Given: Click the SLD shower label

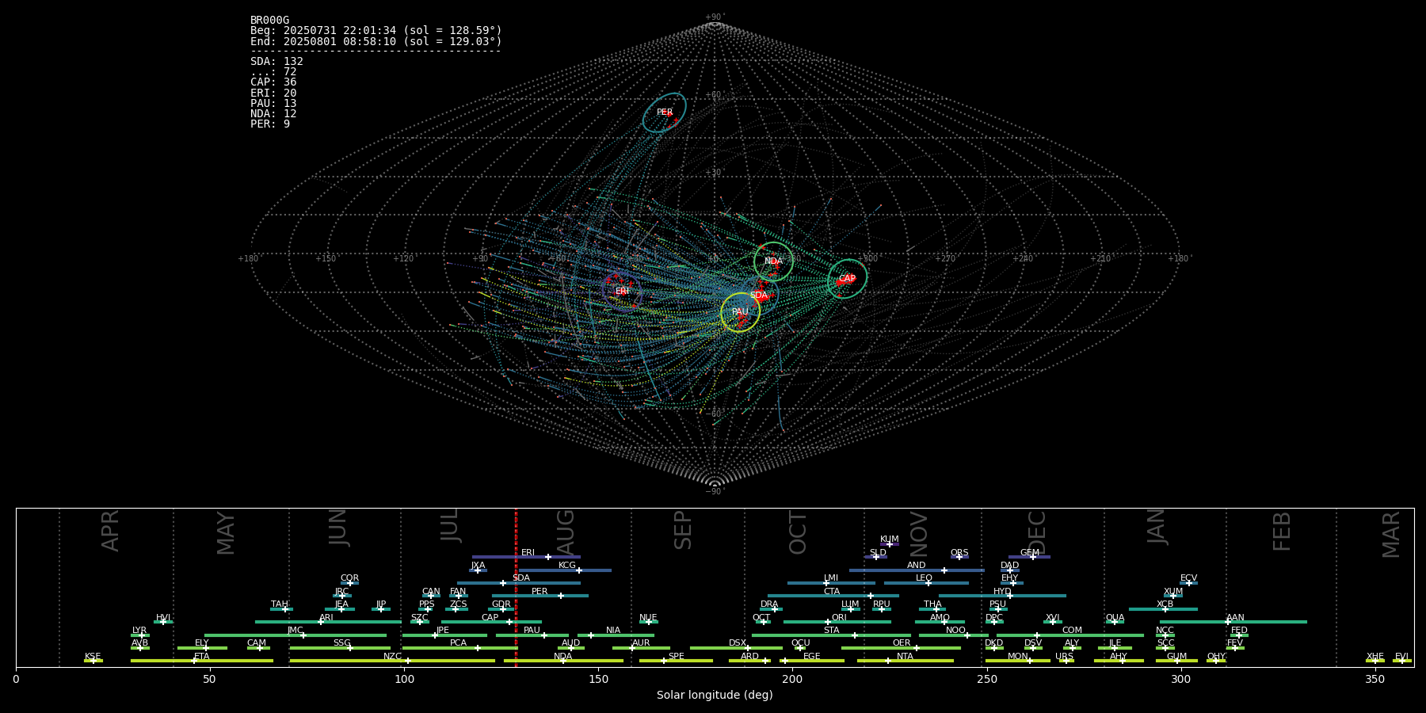Looking at the screenshot, I should [878, 553].
